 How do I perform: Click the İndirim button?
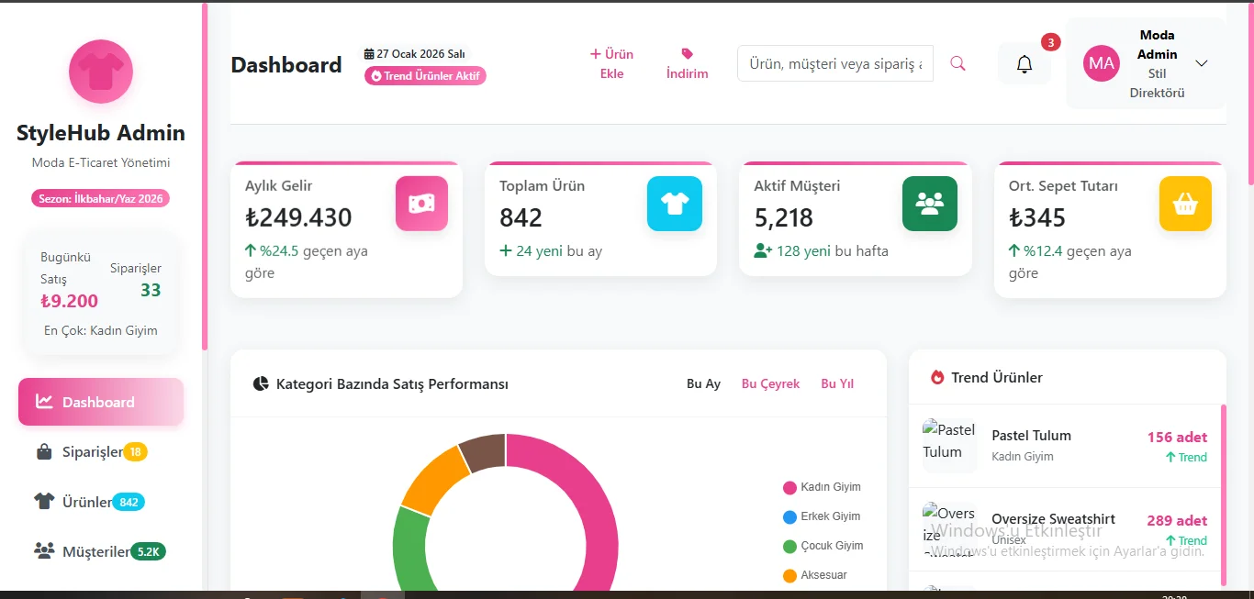(687, 63)
